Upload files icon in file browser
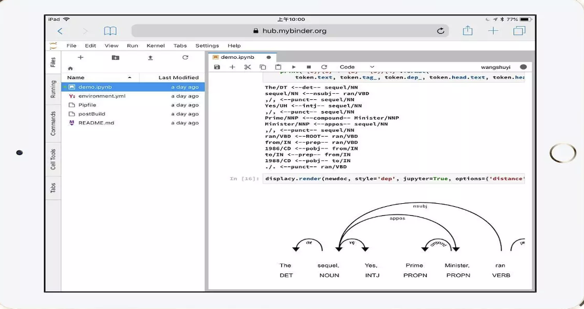 tap(151, 58)
